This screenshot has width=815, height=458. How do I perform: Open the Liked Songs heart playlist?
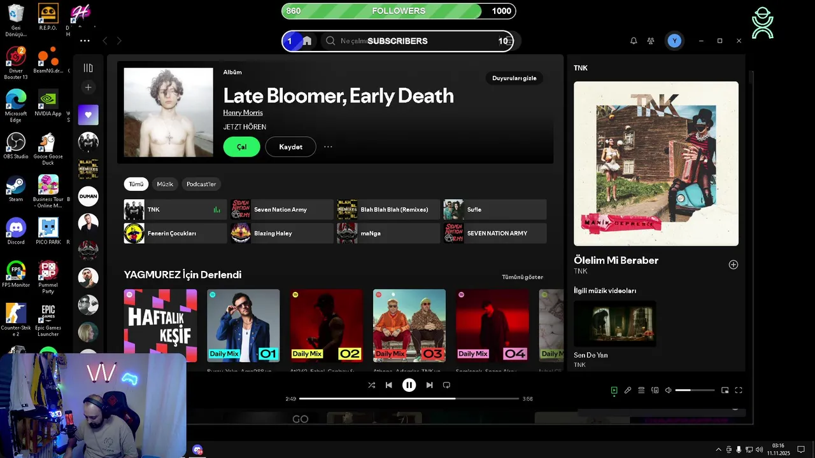89,114
